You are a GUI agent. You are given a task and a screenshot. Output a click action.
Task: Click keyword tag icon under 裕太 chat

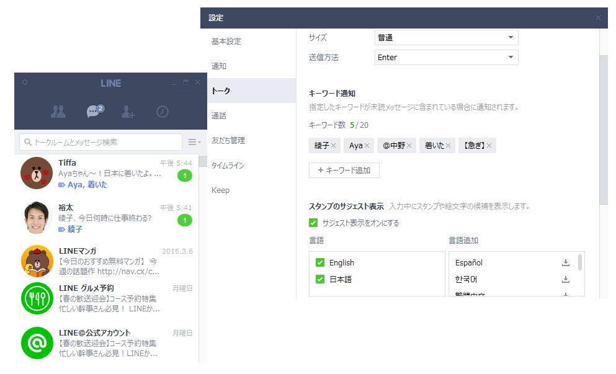click(61, 229)
